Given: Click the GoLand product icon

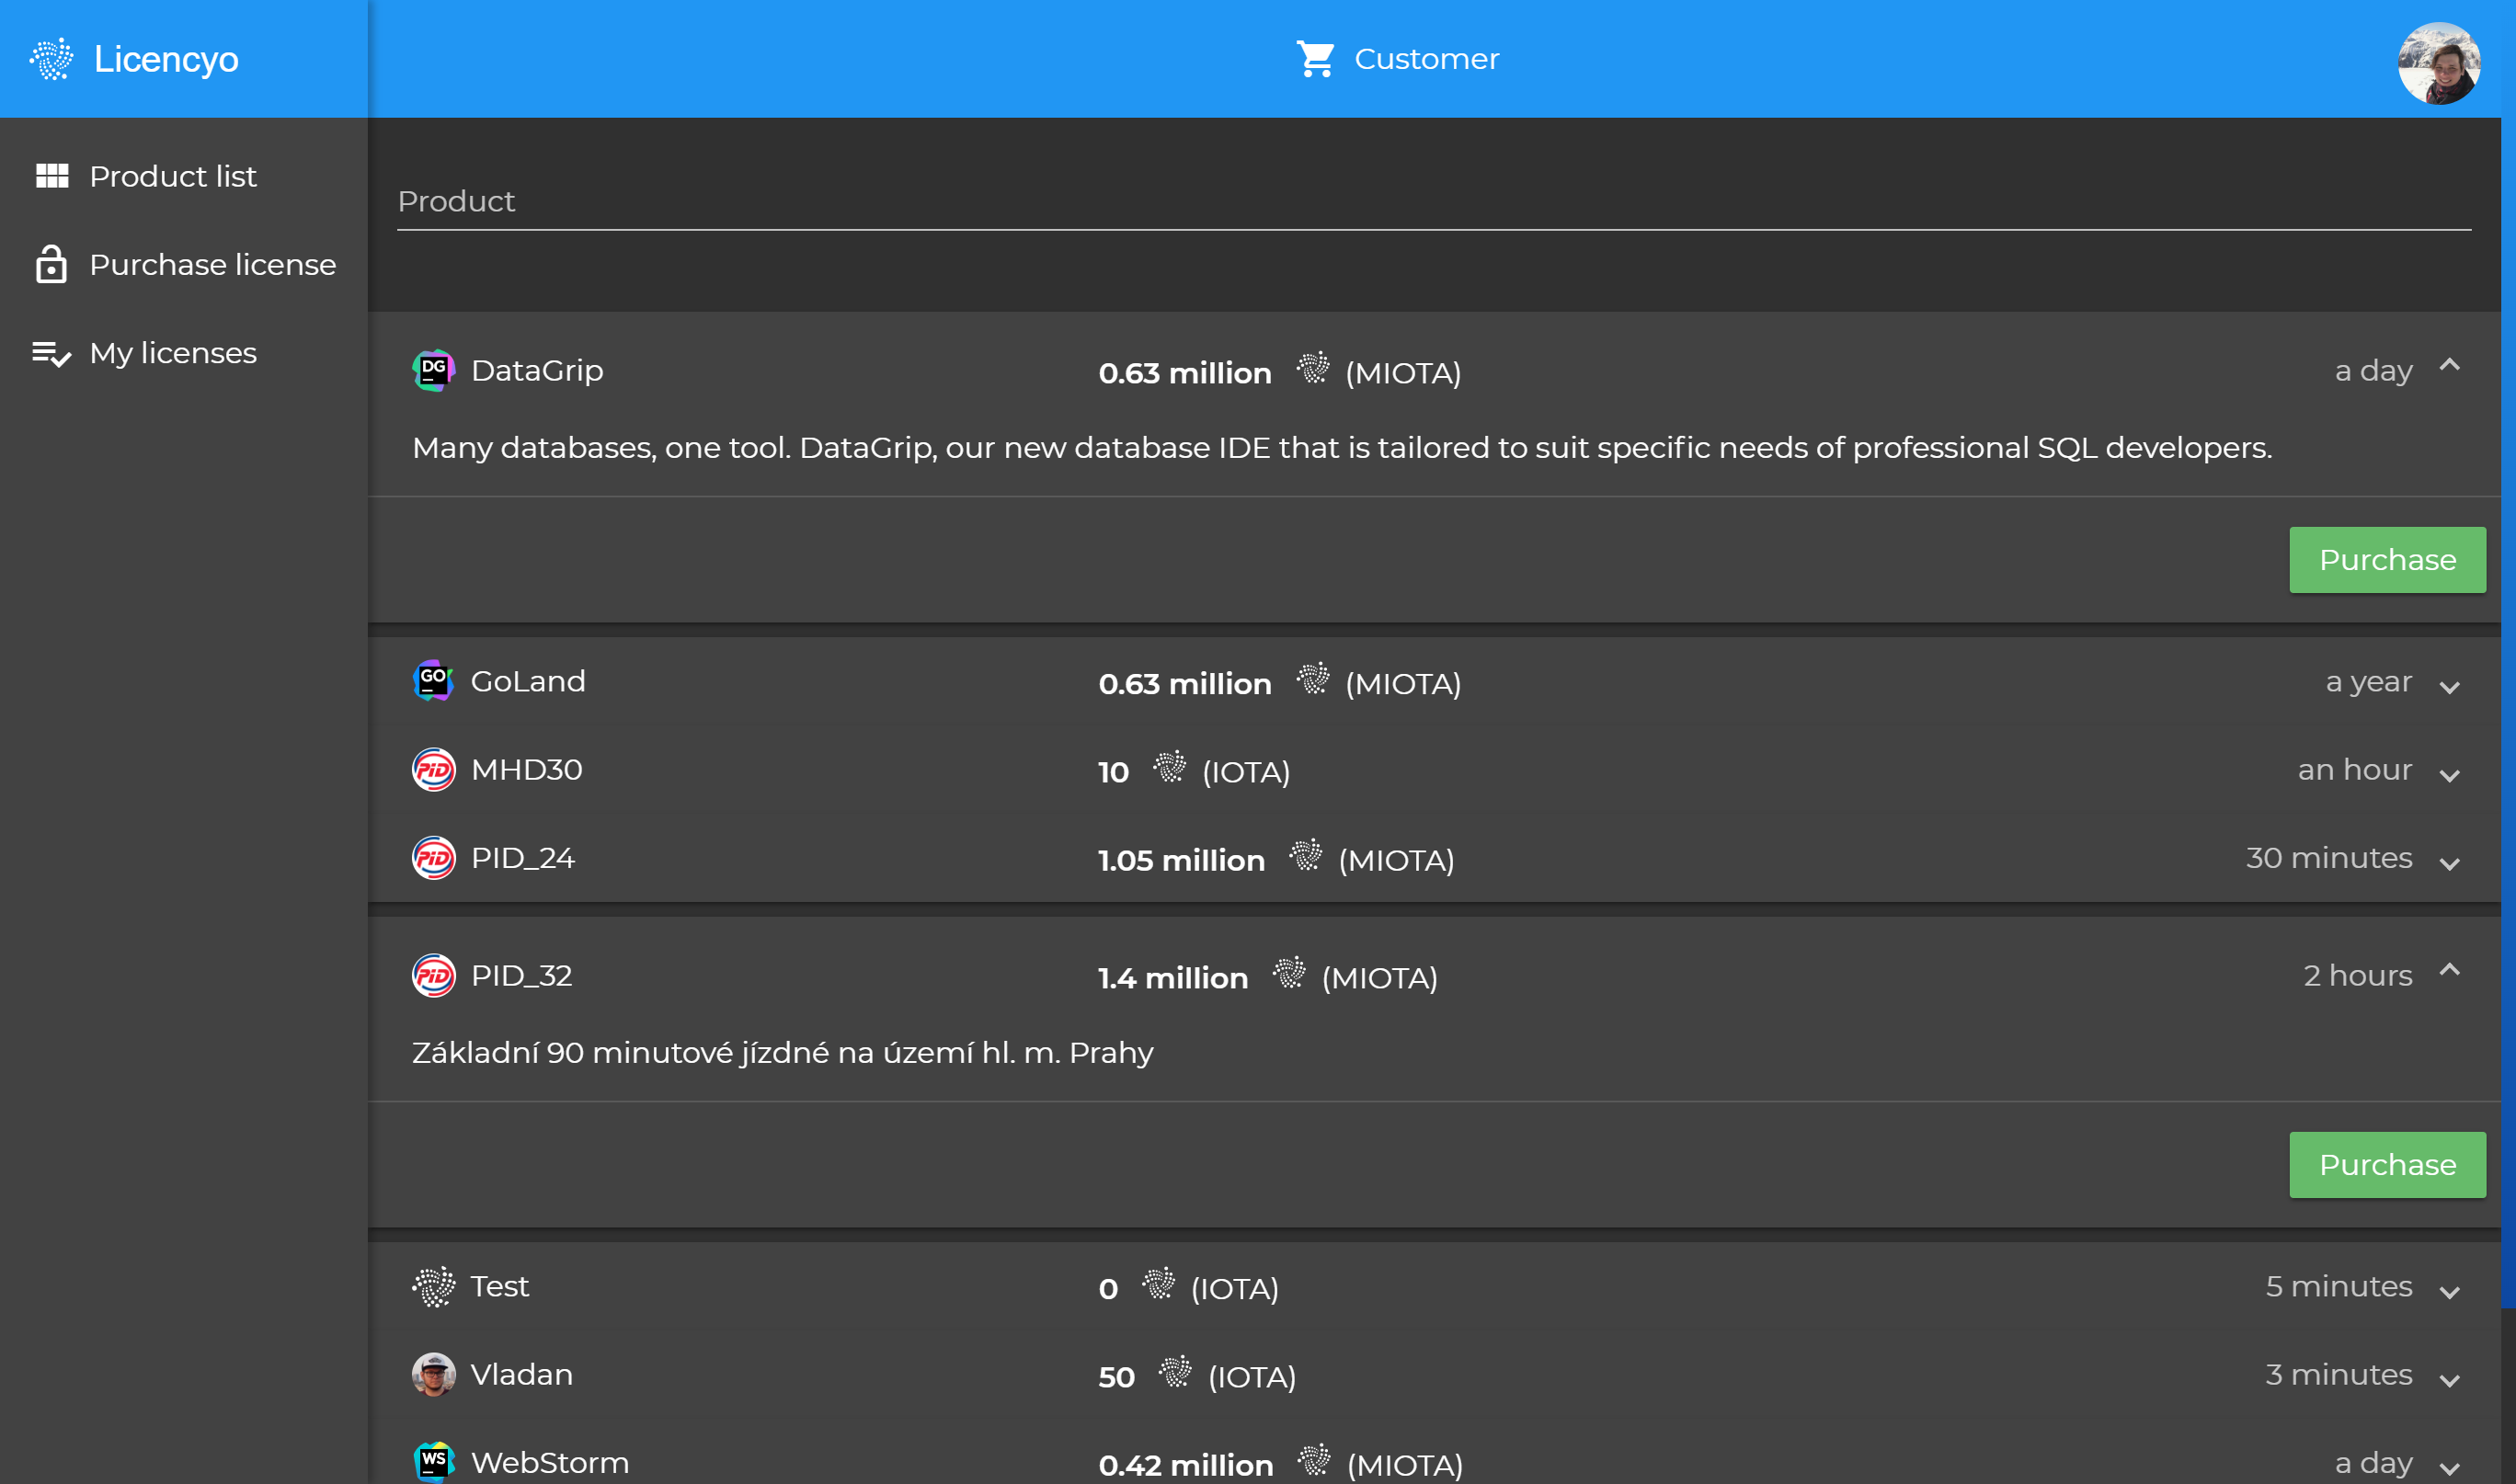Looking at the screenshot, I should point(433,681).
